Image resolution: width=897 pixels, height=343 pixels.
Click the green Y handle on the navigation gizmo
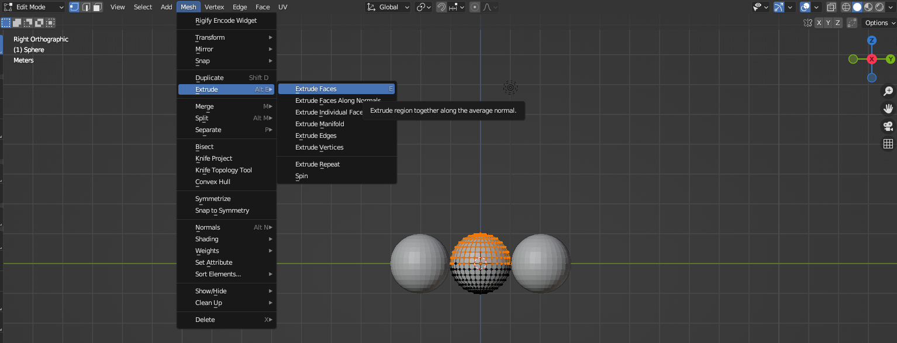pos(889,60)
